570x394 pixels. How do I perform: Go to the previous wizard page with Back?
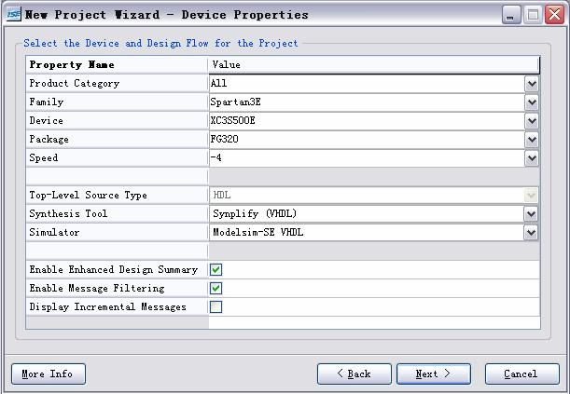pyautogui.click(x=355, y=374)
